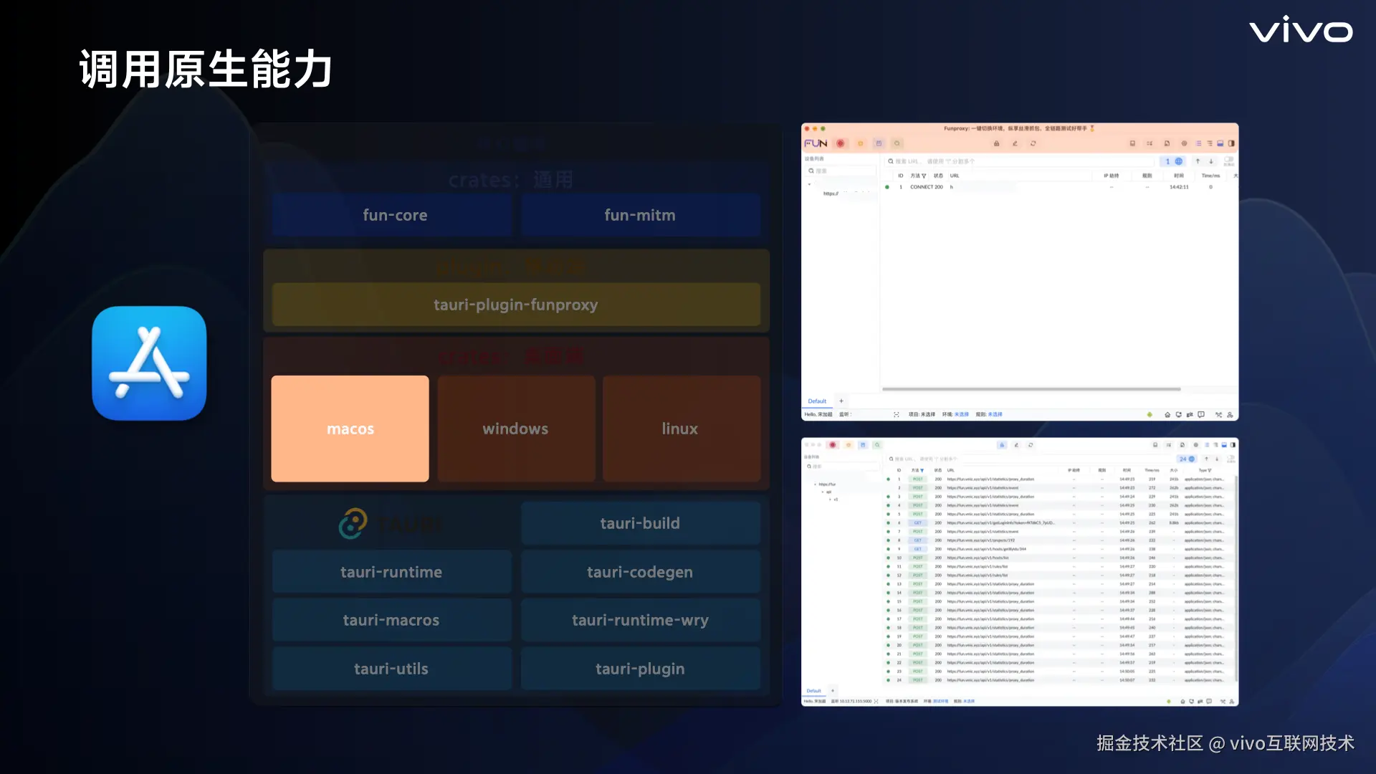Image resolution: width=1376 pixels, height=774 pixels.
Task: Toggle the switch right of the arrows in top window
Action: click(x=1228, y=160)
